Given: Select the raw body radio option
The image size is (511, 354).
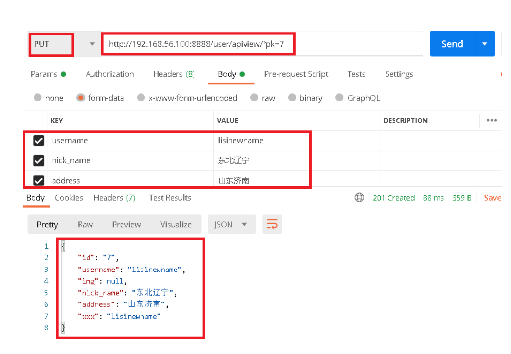Looking at the screenshot, I should (254, 97).
